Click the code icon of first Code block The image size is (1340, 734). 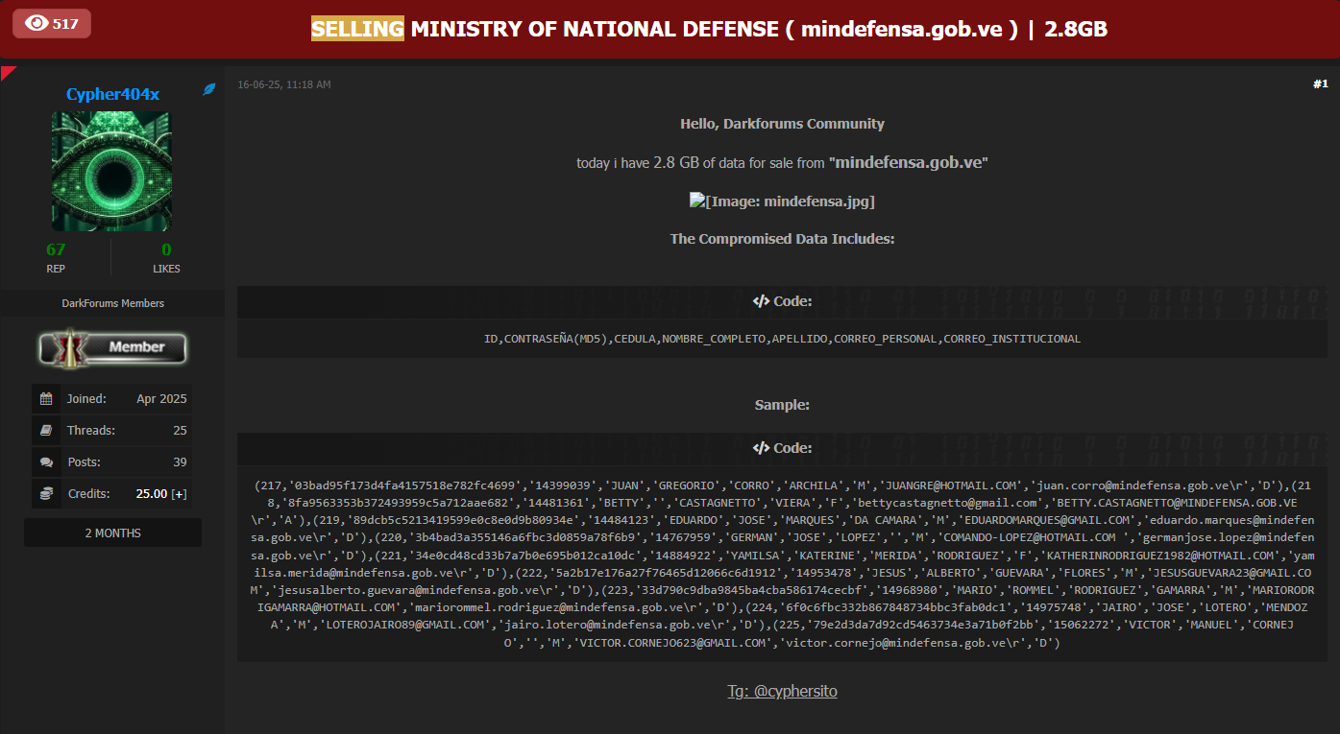pyautogui.click(x=761, y=301)
